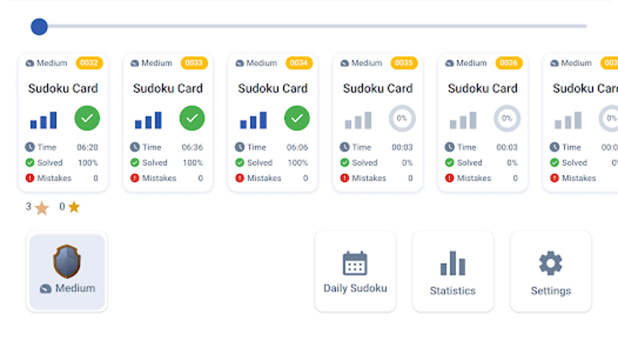The width and height of the screenshot is (618, 348).
Task: Click the tan star next to 3
Action: (x=42, y=208)
